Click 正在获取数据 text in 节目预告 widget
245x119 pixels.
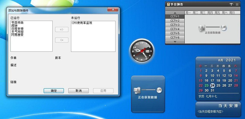pos(213,33)
